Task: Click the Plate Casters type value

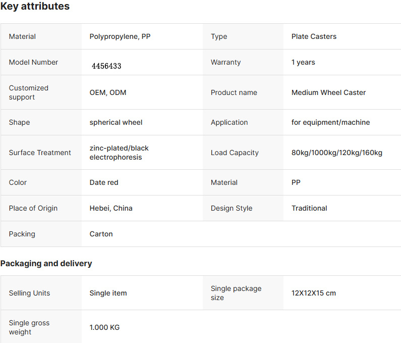Action: tap(314, 36)
